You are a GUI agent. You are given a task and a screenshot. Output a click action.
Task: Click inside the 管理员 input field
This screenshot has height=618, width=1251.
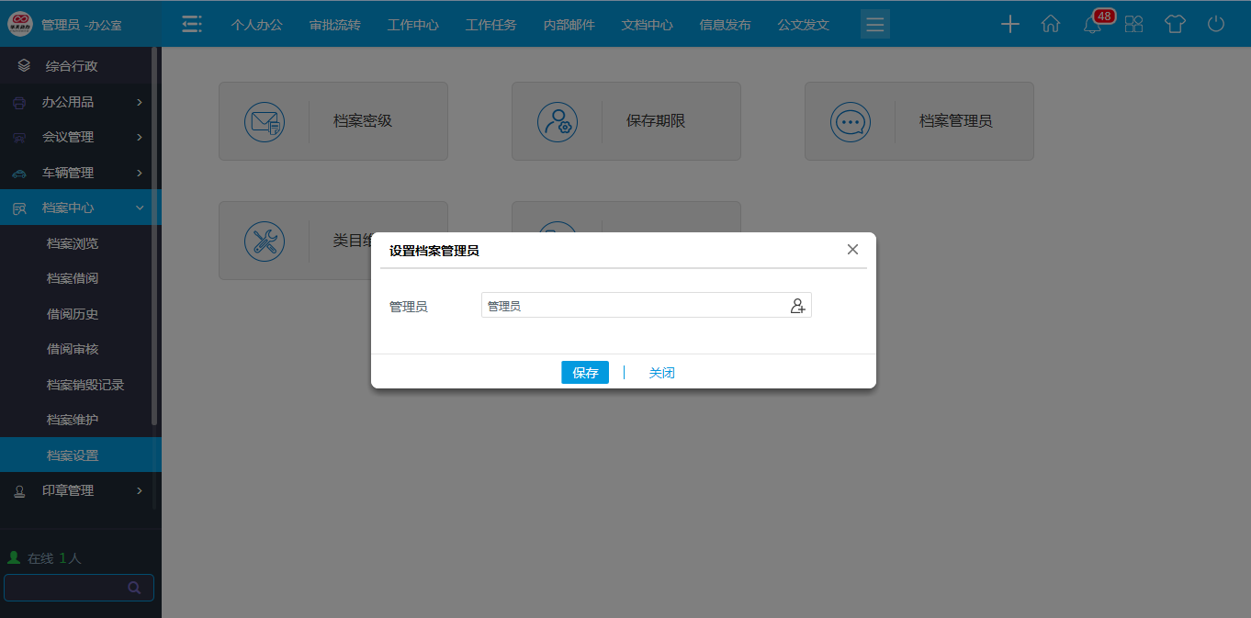coord(634,305)
